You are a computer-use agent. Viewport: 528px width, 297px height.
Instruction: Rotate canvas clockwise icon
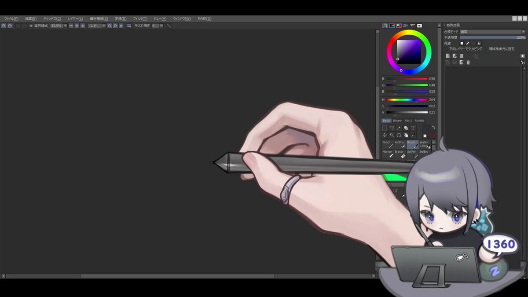tap(115, 26)
